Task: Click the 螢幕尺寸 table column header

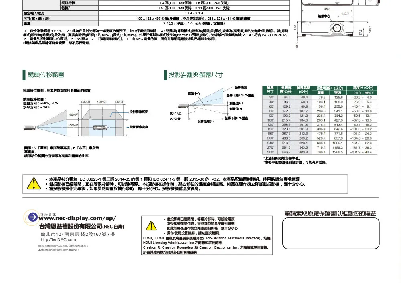Action: click(271, 90)
